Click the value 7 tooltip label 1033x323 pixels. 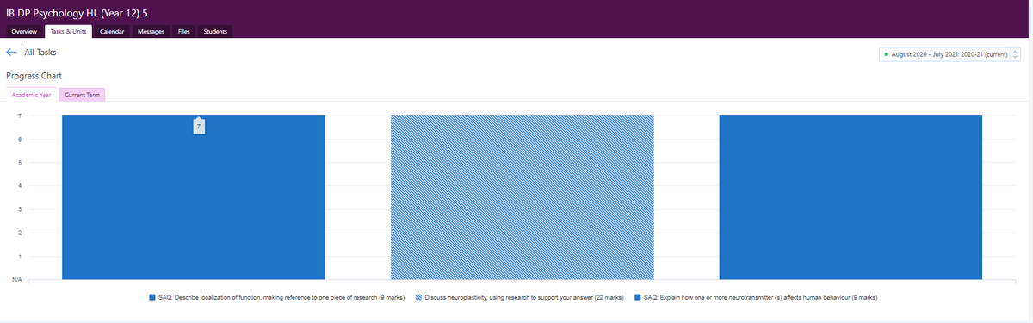(199, 127)
